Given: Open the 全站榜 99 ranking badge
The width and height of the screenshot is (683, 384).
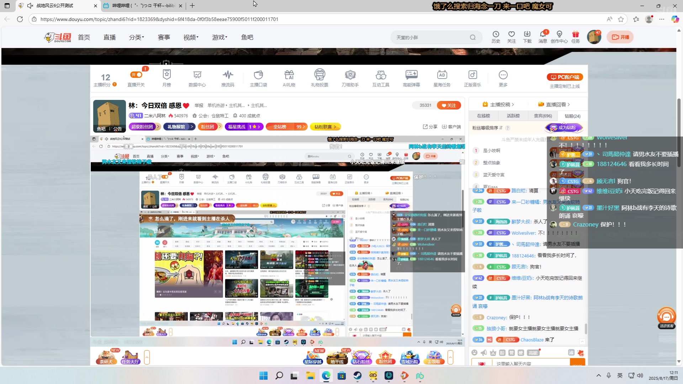Looking at the screenshot, I should point(287,127).
